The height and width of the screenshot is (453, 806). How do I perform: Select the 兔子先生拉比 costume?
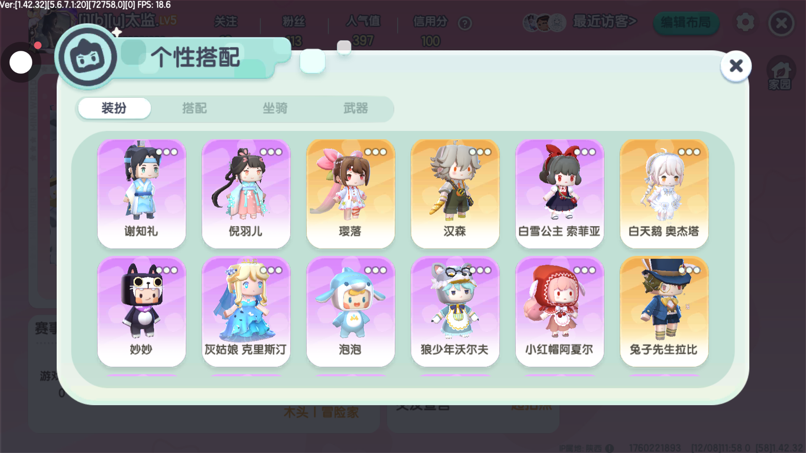coord(664,312)
